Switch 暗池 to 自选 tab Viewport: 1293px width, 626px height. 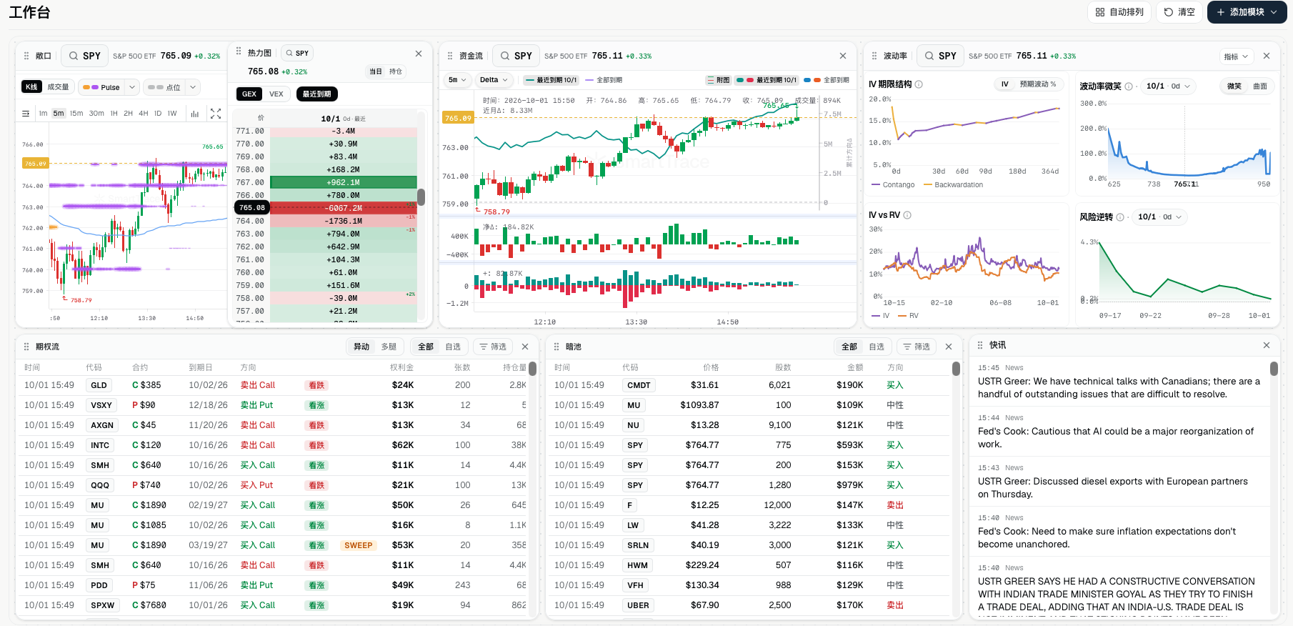point(877,347)
